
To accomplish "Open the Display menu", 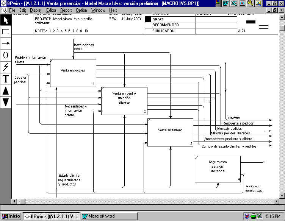I will [x=36, y=10].
